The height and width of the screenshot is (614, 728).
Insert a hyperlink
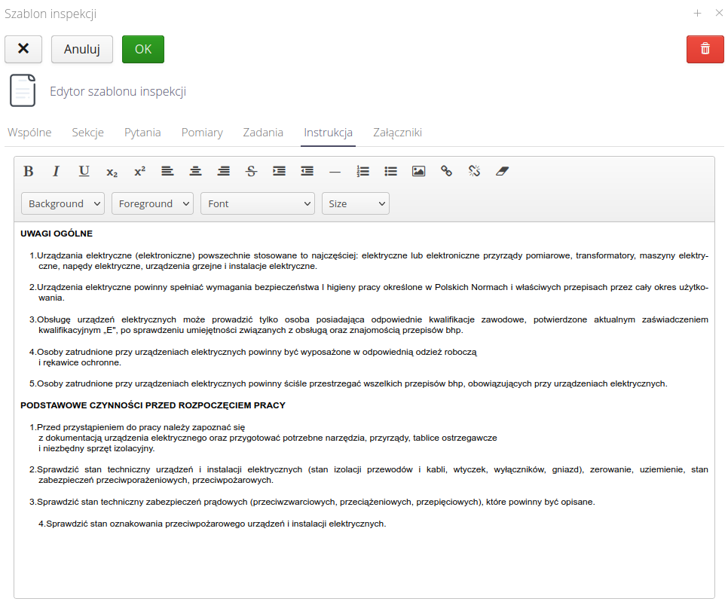click(446, 171)
